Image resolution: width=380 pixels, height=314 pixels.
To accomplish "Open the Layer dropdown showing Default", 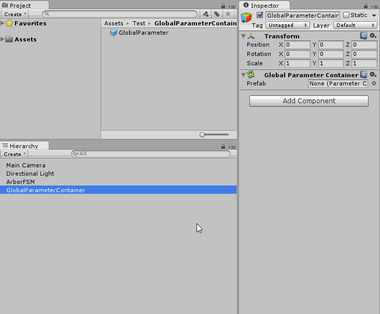I will click(x=355, y=25).
